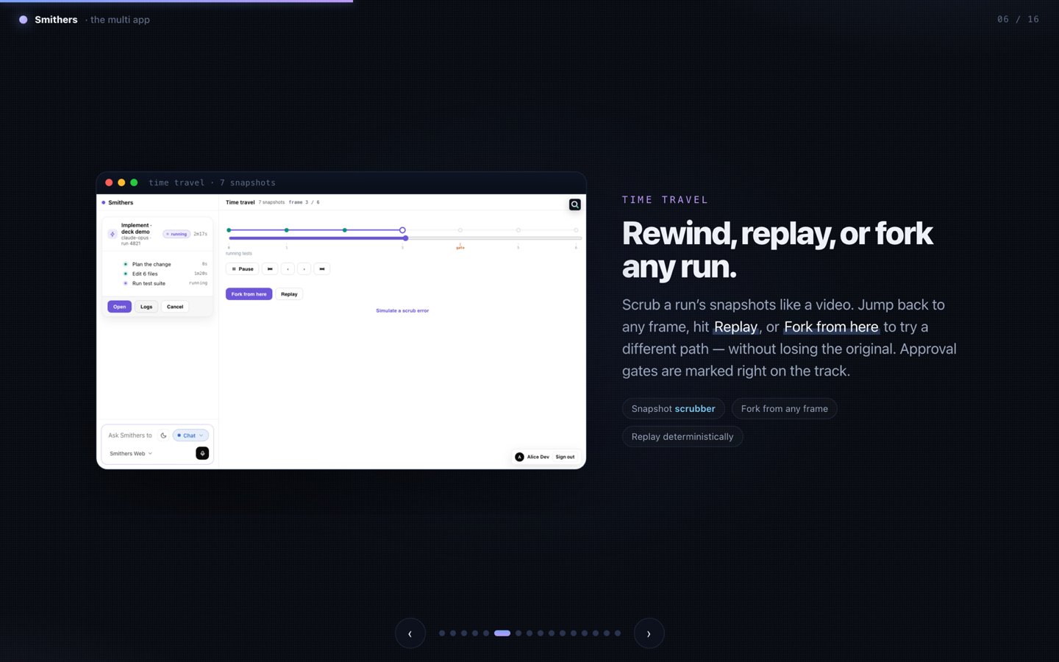Click the Time travel panel title
1059x662 pixels.
click(x=240, y=202)
